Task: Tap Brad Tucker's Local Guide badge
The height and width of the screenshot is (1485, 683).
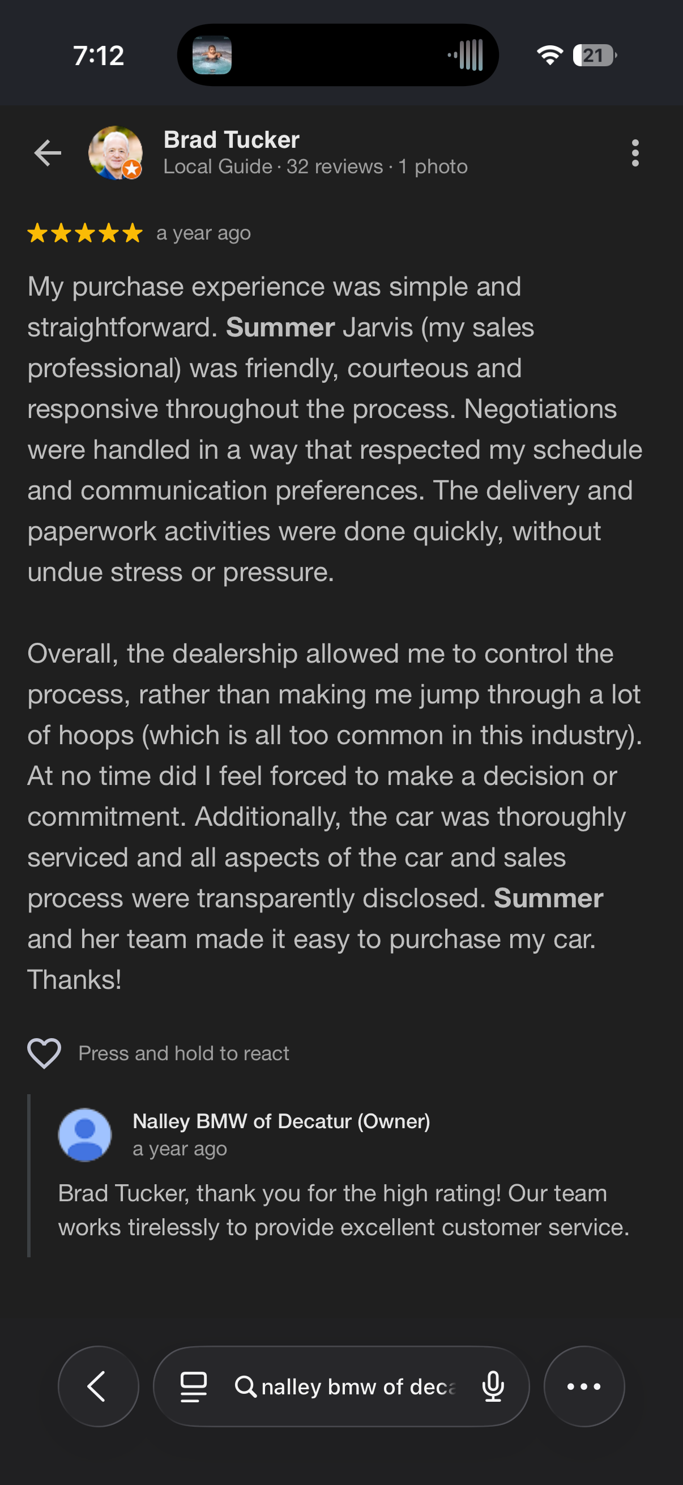Action: [131, 169]
